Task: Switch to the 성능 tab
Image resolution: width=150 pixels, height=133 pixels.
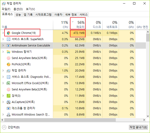Action: 18,15
